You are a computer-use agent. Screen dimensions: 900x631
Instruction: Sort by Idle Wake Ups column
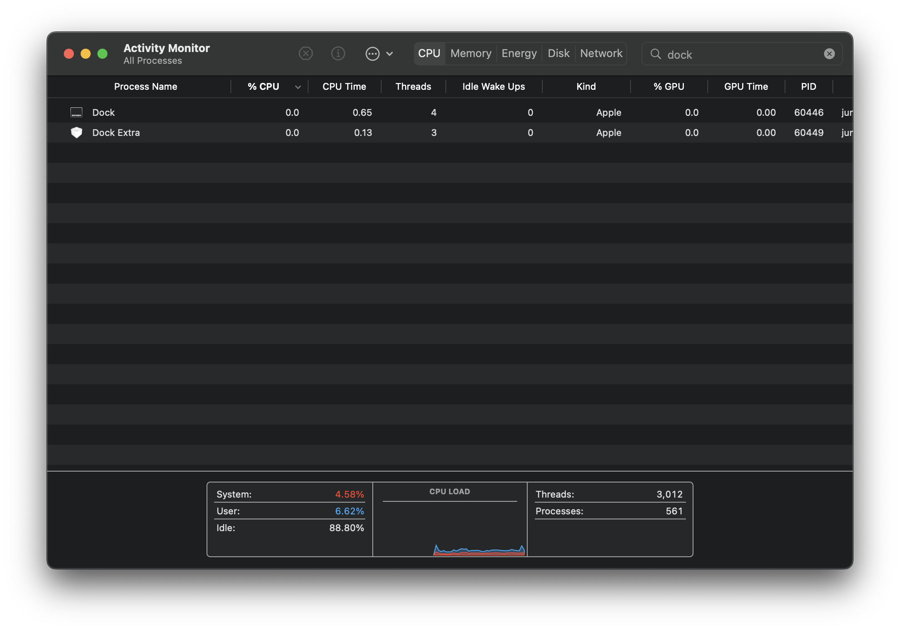(x=494, y=86)
